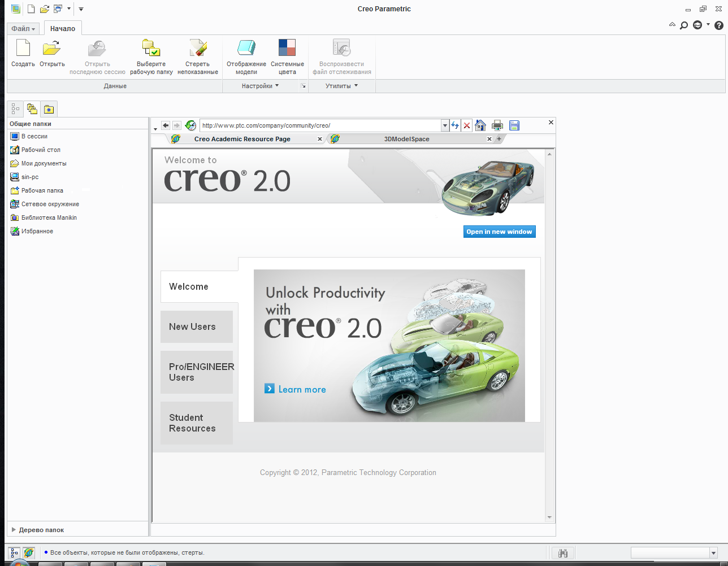Click the browser refresh arrows icon
728x566 pixels.
coord(455,125)
